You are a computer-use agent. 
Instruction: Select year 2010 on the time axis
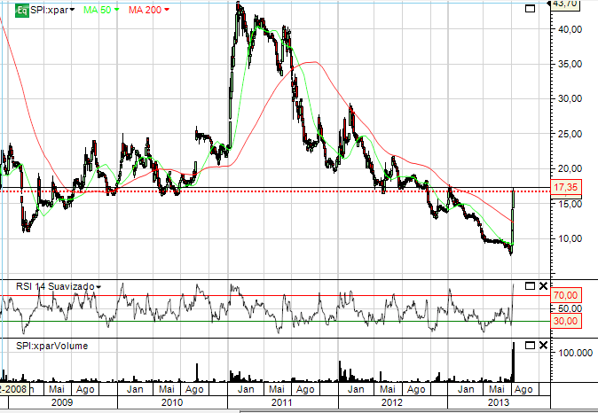tap(172, 402)
